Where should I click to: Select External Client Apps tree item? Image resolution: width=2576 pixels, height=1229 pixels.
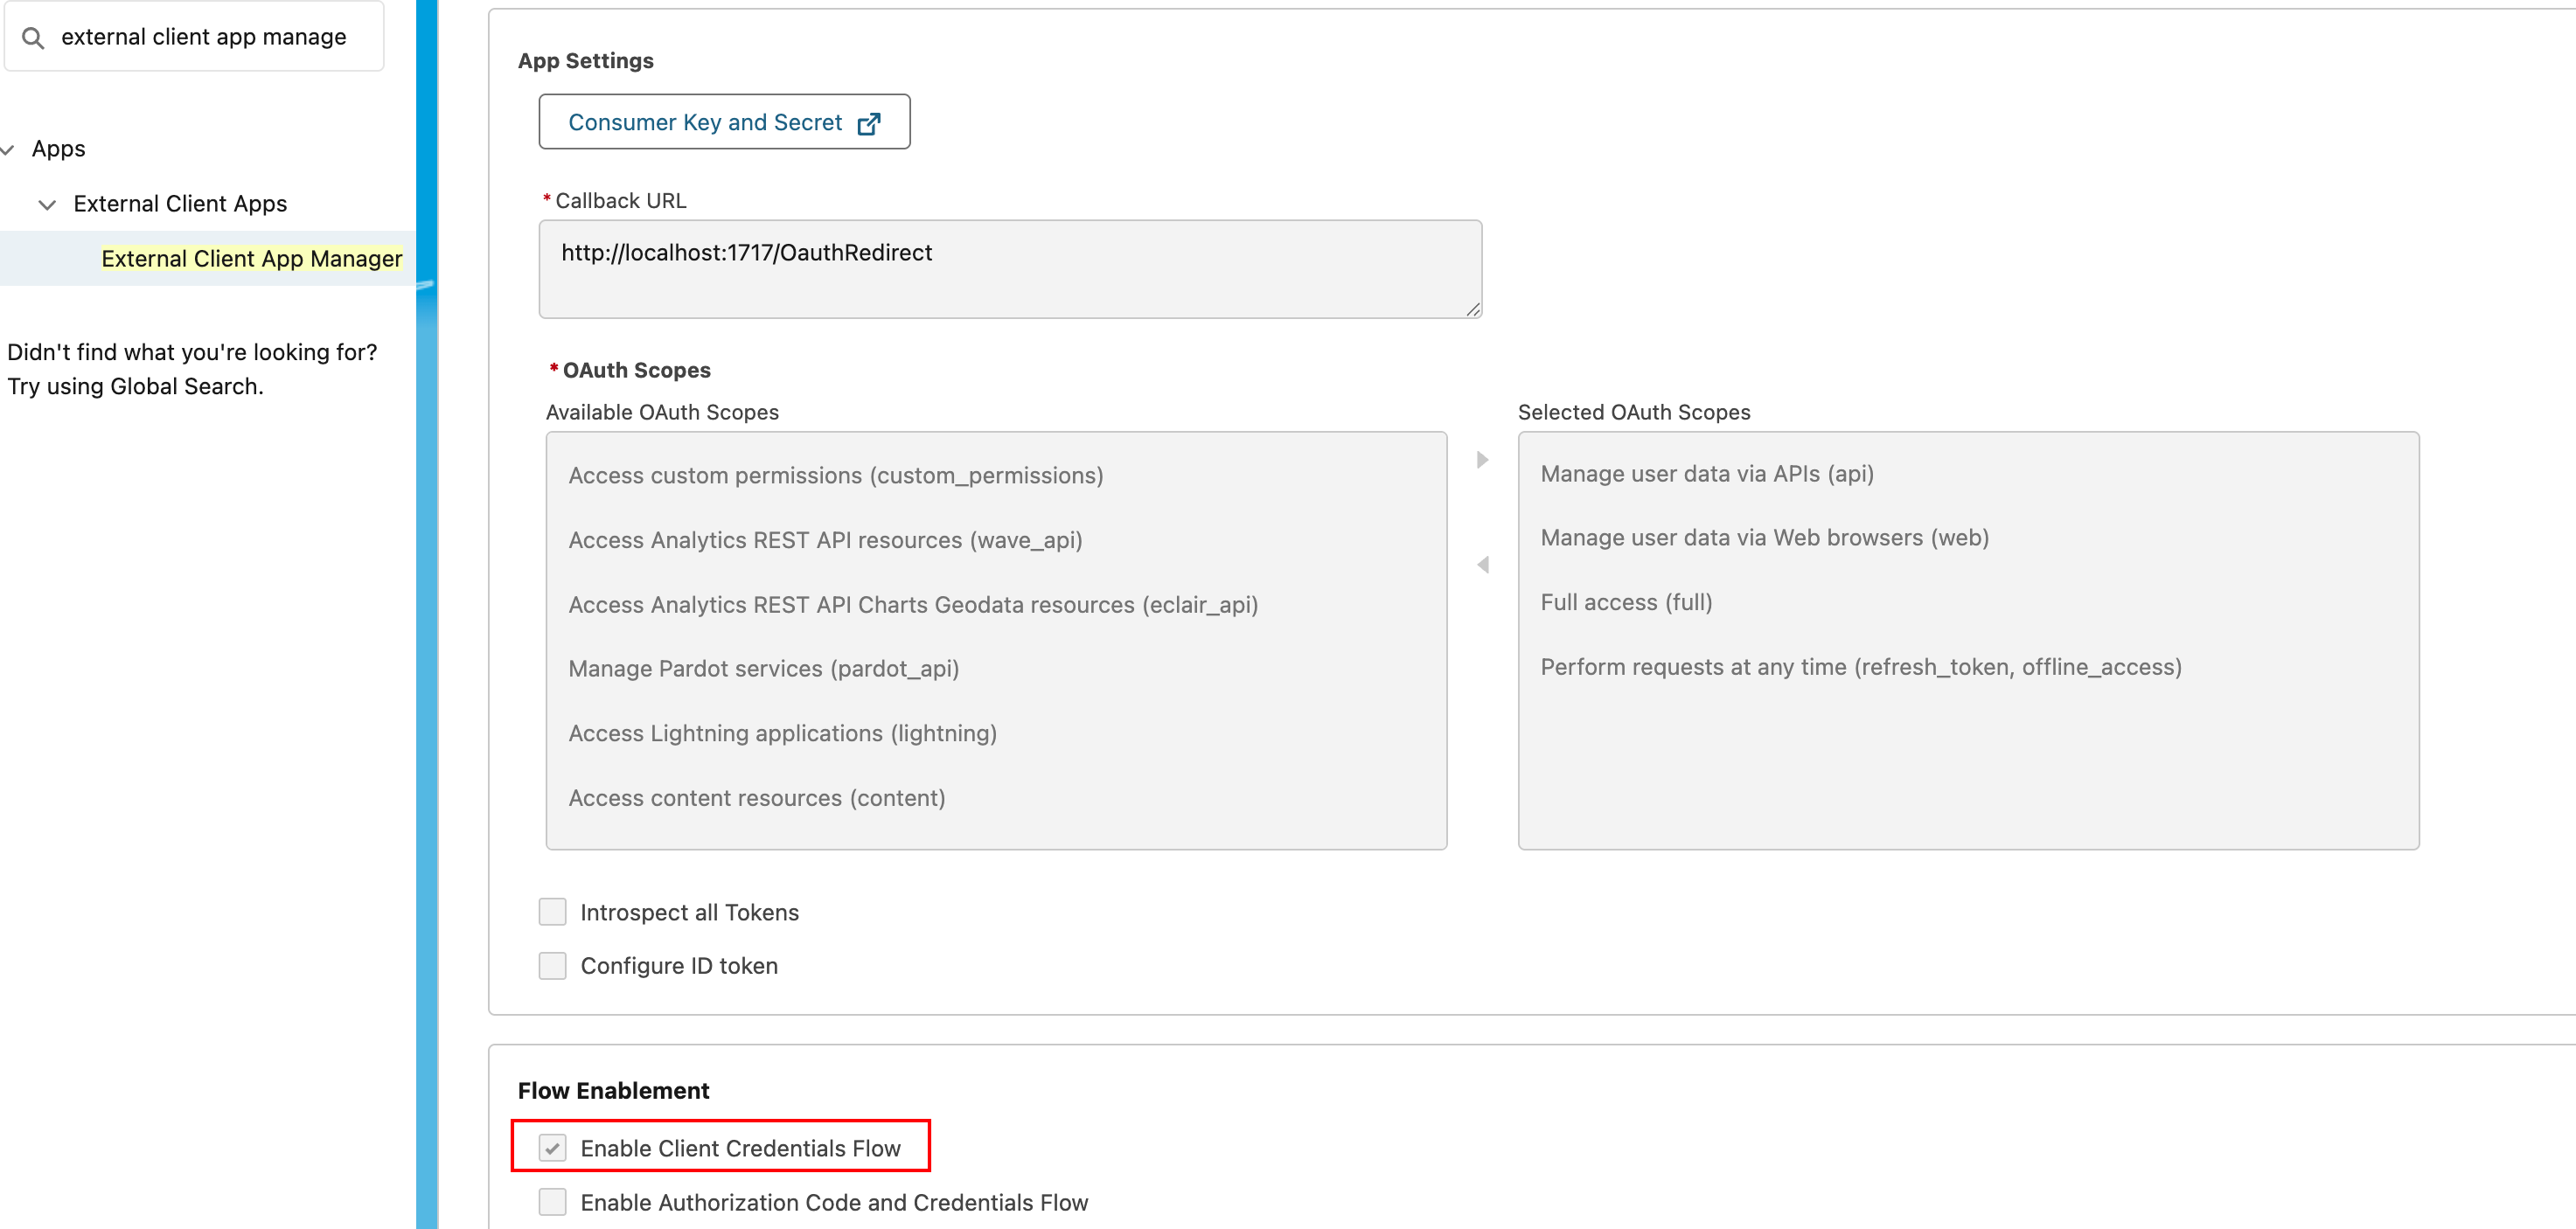[x=180, y=204]
